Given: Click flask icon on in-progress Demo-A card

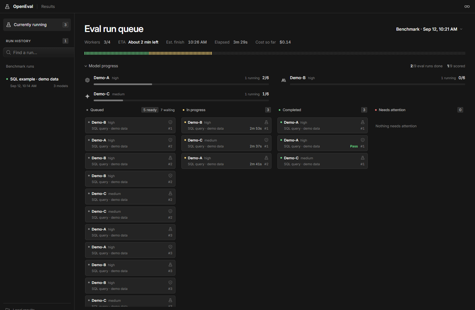Looking at the screenshot, I should pos(266,158).
